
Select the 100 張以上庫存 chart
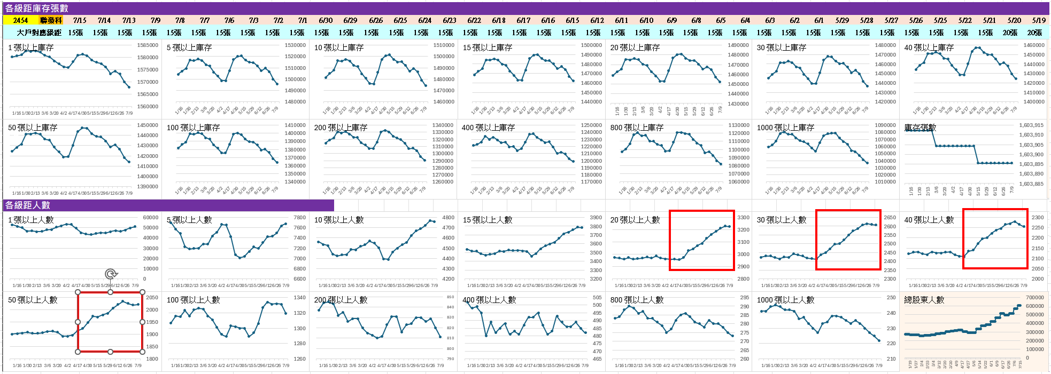(236, 159)
